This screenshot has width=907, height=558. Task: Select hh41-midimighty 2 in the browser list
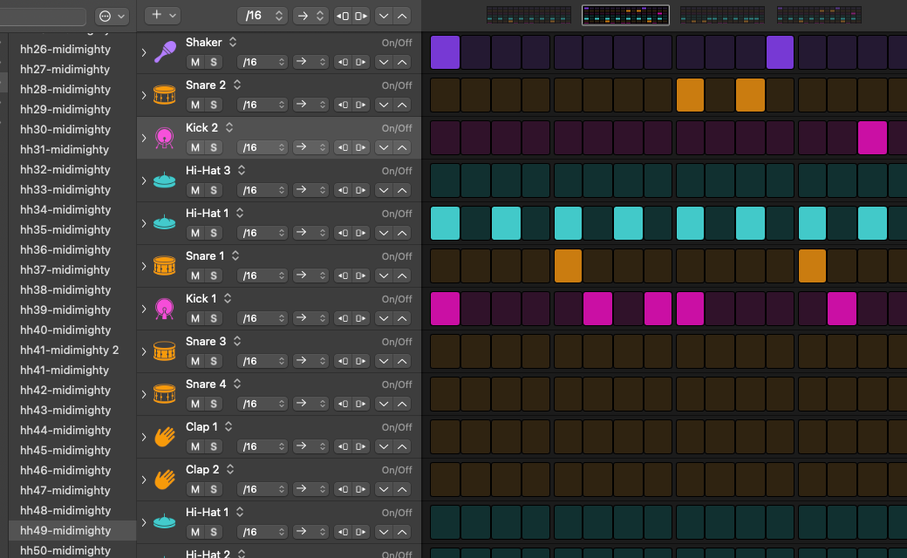(x=72, y=350)
